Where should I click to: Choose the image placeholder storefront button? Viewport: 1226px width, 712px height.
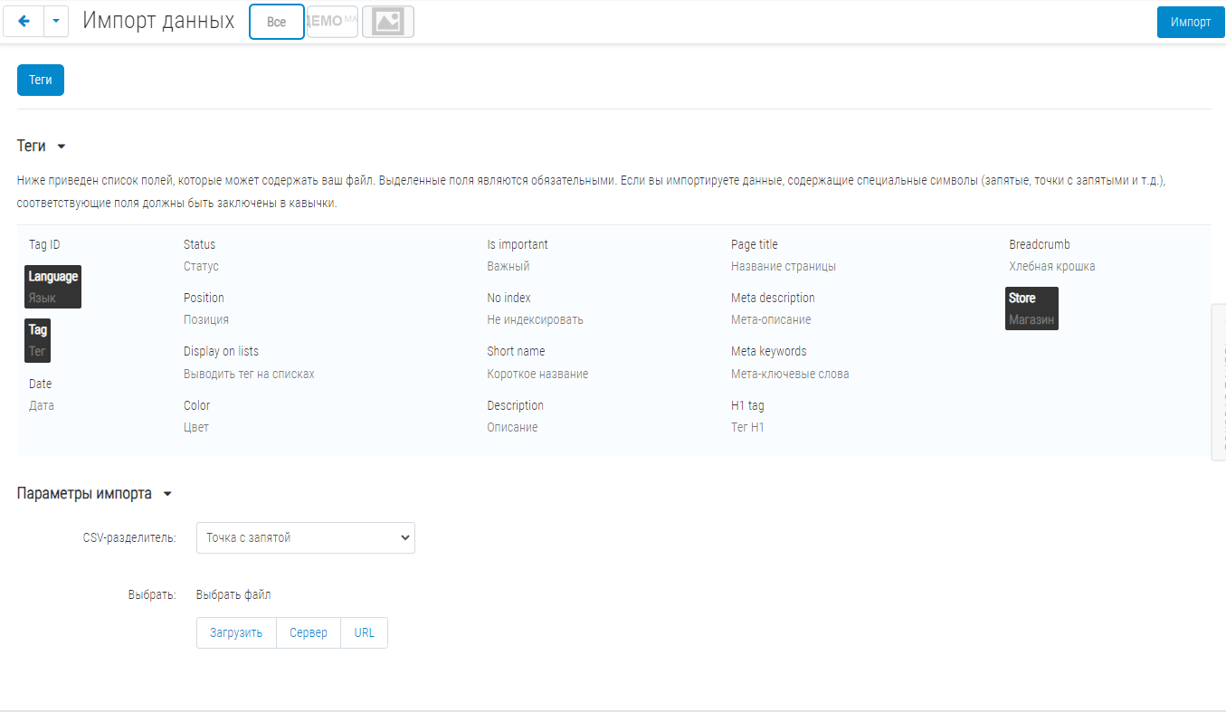pyautogui.click(x=388, y=21)
